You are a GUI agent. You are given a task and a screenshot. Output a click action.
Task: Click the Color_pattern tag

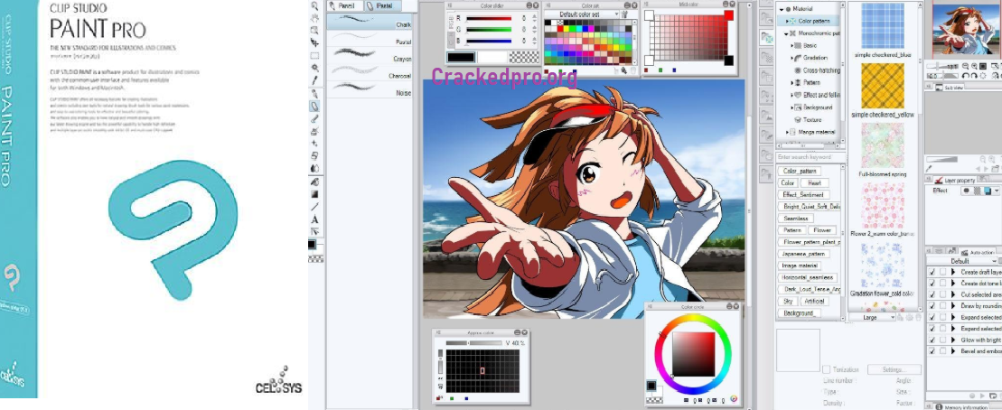click(x=801, y=172)
